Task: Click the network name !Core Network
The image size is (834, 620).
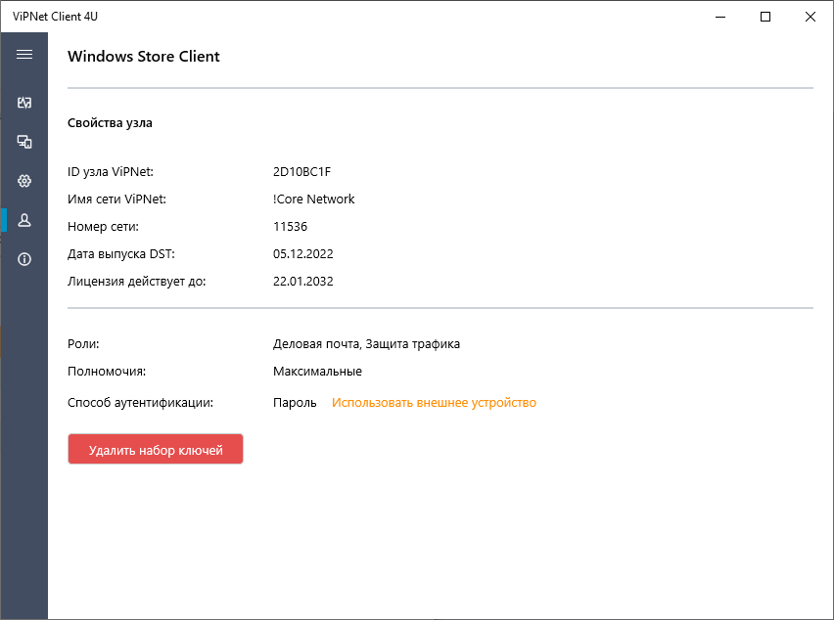Action: 314,199
